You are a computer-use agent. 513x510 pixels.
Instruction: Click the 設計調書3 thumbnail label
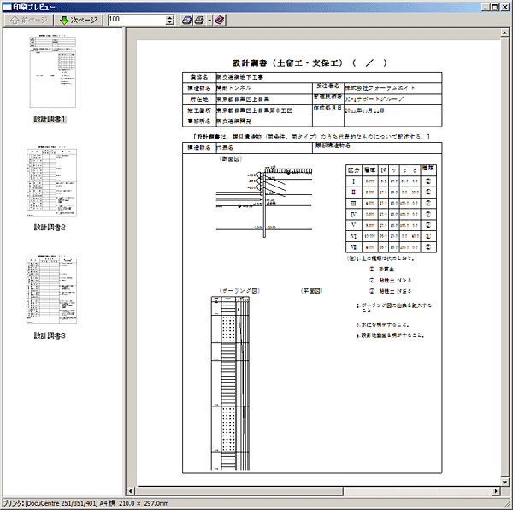(x=50, y=335)
